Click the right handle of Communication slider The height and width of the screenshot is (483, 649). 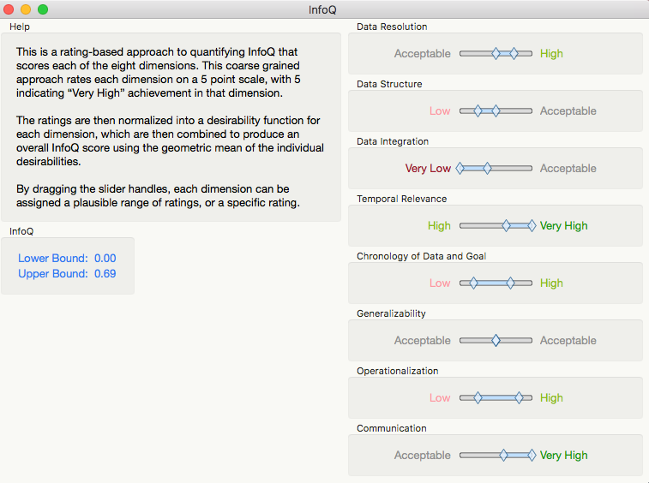point(532,455)
